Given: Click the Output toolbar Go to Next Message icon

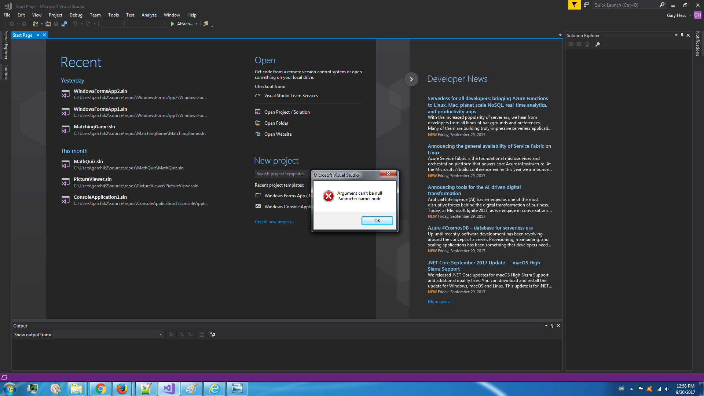Looking at the screenshot, I should tap(190, 334).
